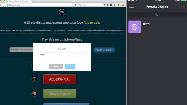187x105 pixels.
Task: Open a new browser tab with the plus
Action: [34, 1]
